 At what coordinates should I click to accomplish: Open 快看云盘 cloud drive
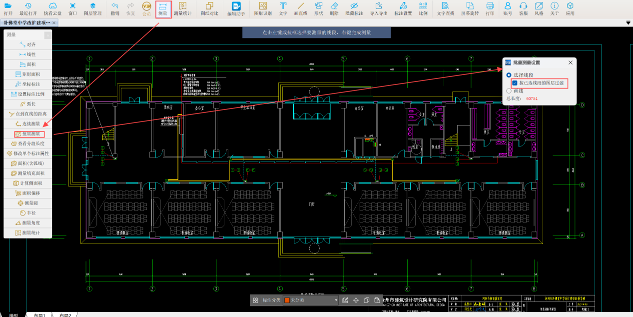53,8
